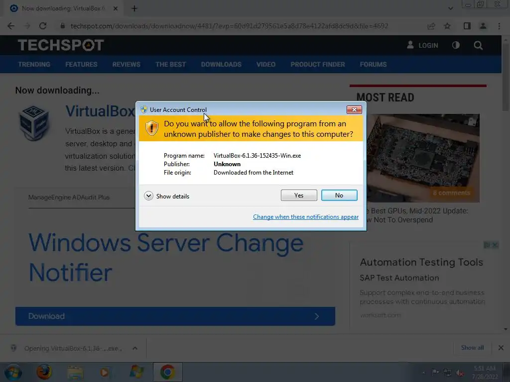Open the FORUMS menu item
Image resolution: width=510 pixels, height=382 pixels.
point(373,64)
